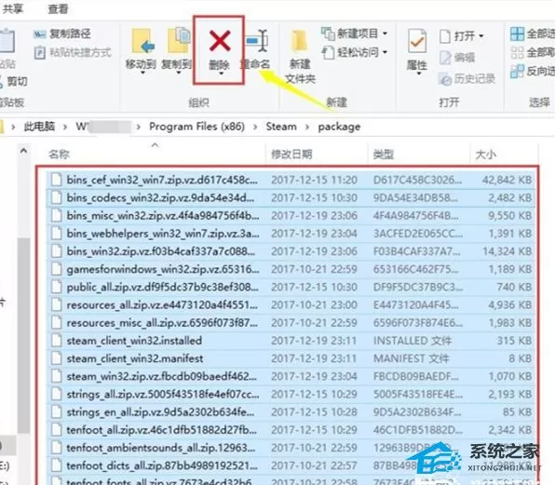This screenshot has width=556, height=485.
Task: Open the Share ribbon tab
Action: (x=13, y=8)
